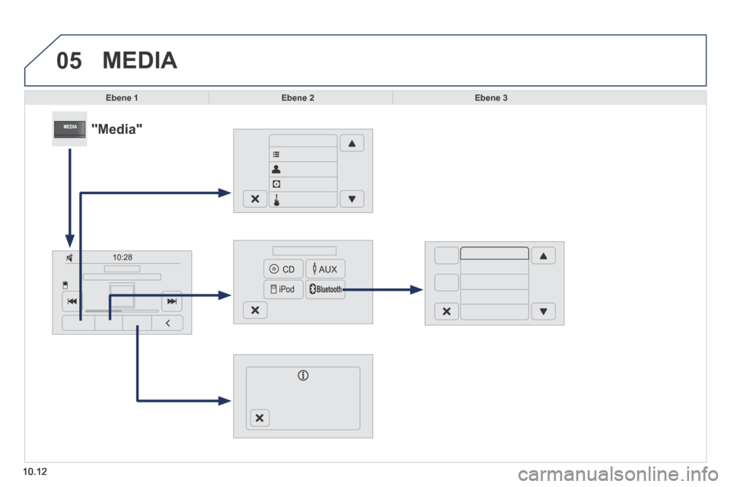The height and width of the screenshot is (487, 731).
Task: Open the Bluetooth source option
Action: 325,289
